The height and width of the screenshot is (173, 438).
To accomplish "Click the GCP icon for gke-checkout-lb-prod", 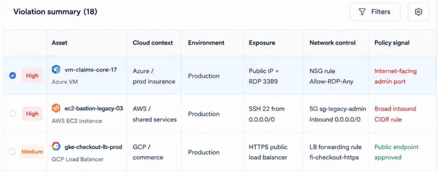I will coord(56,146).
